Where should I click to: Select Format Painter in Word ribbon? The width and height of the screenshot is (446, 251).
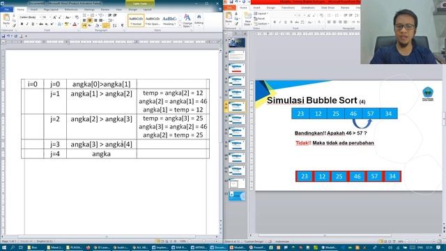coord(14,26)
